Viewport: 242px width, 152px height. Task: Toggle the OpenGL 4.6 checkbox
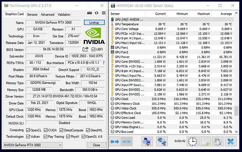[83, 137]
